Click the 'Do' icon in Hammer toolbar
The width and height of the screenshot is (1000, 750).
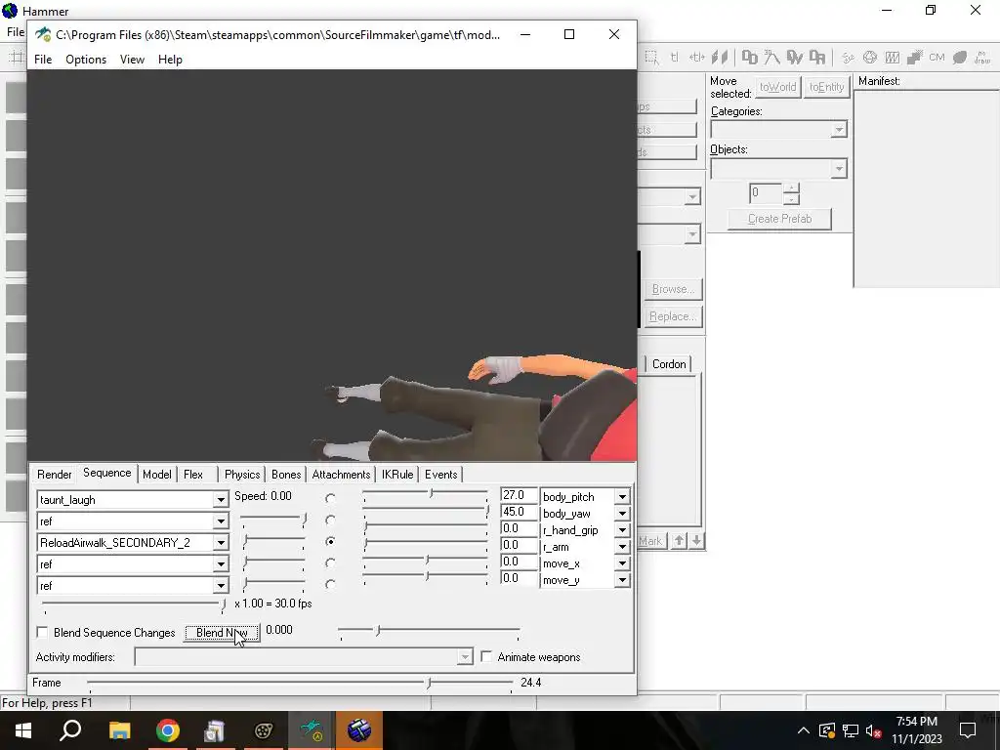pos(749,58)
